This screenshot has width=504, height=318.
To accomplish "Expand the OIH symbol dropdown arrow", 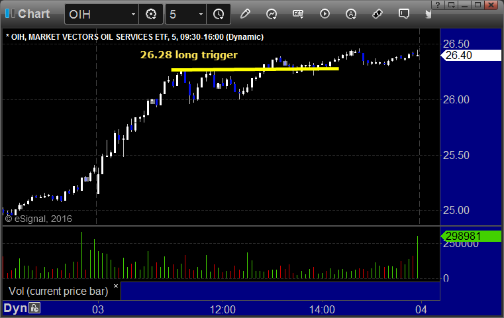I will pos(133,14).
